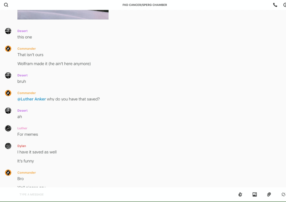
Task: Click the pink Luther sender name
Action: click(x=22, y=128)
